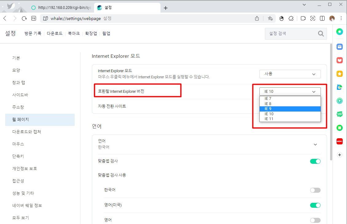The width and height of the screenshot is (347, 224).
Task: Go to 접근성 settings category
Action: click(x=40, y=181)
